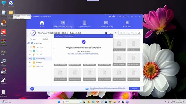The image size is (186, 104).
Task: Open the hamburger menu in title bar
Action: 132,16
